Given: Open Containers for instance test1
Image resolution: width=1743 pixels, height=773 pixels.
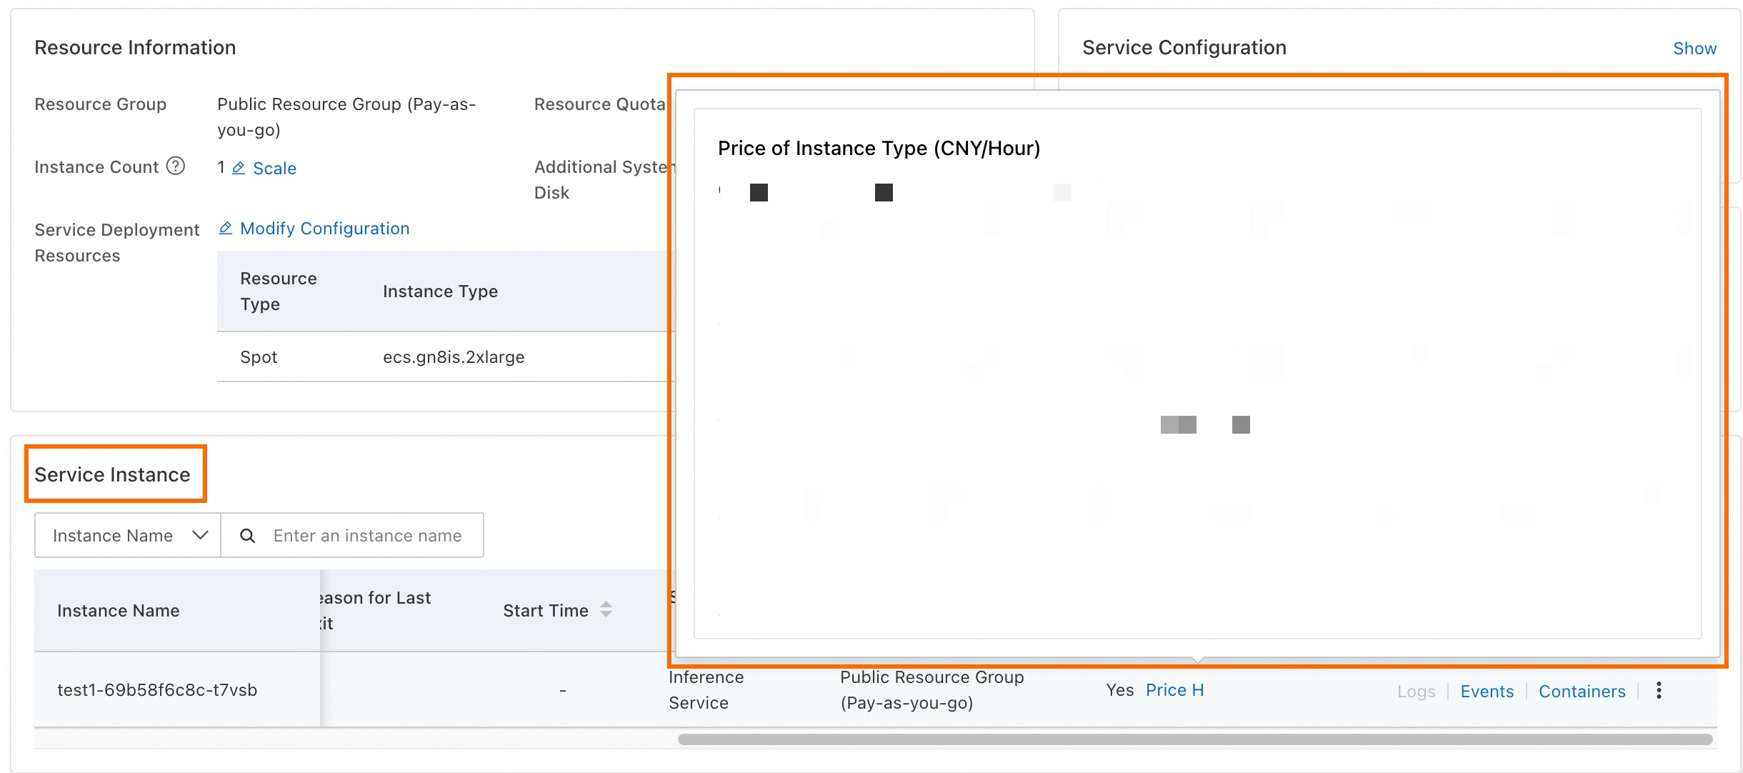Looking at the screenshot, I should click(x=1582, y=692).
